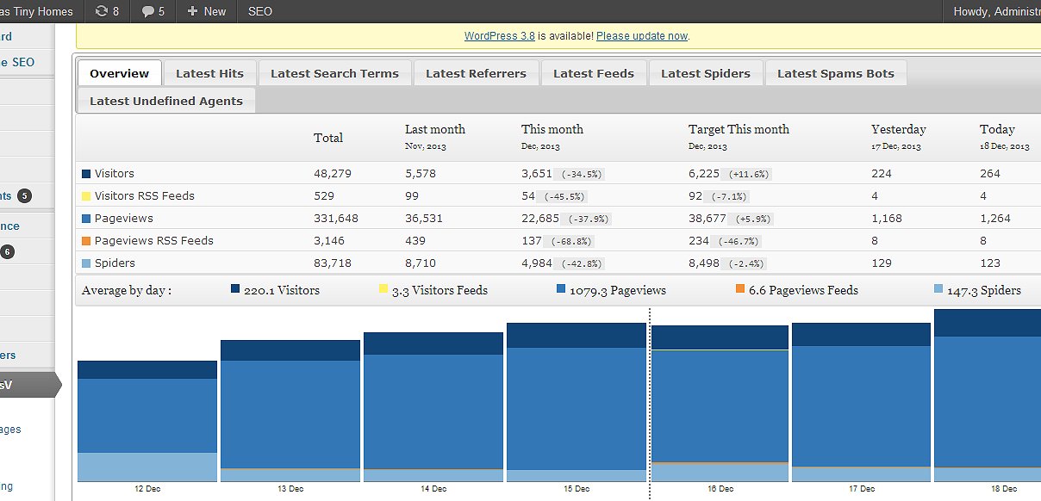Viewport: 1041px width, 501px height.
Task: Show the Latest Spiders tab
Action: point(705,73)
